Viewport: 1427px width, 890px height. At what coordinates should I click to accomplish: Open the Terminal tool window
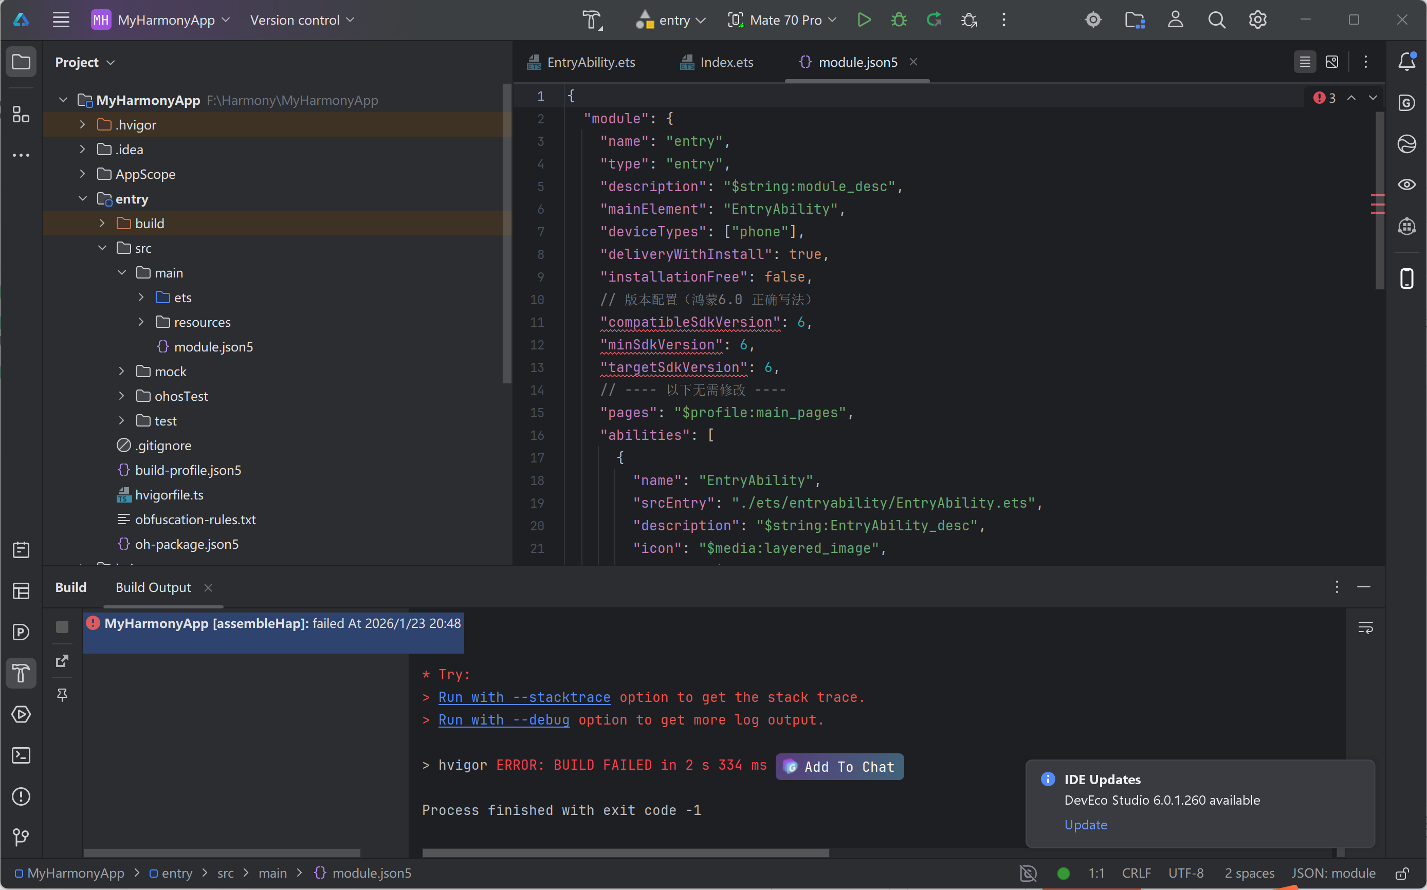[x=21, y=755]
